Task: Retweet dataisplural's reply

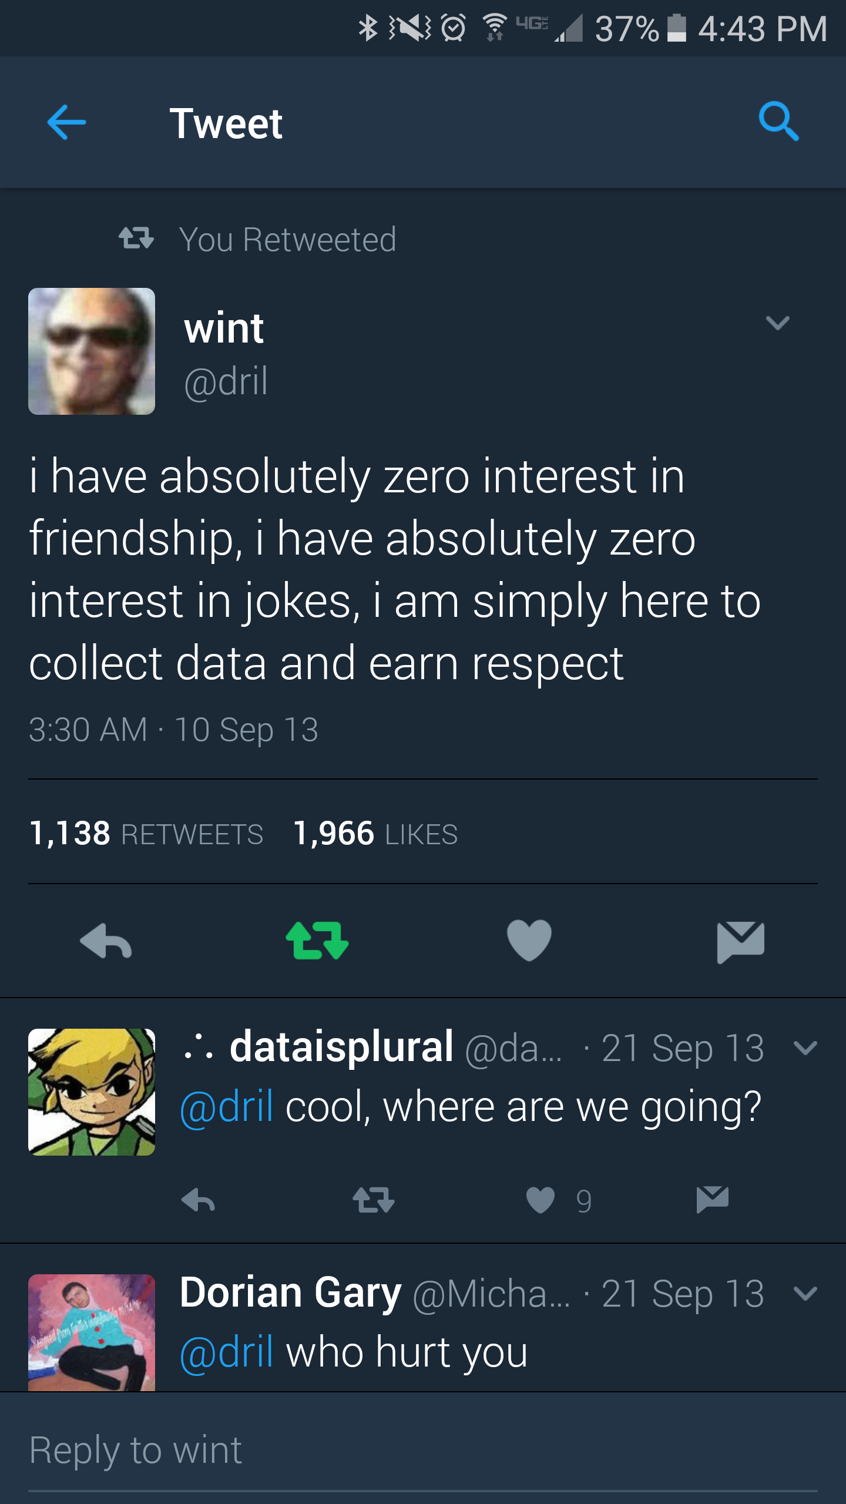Action: (374, 1200)
